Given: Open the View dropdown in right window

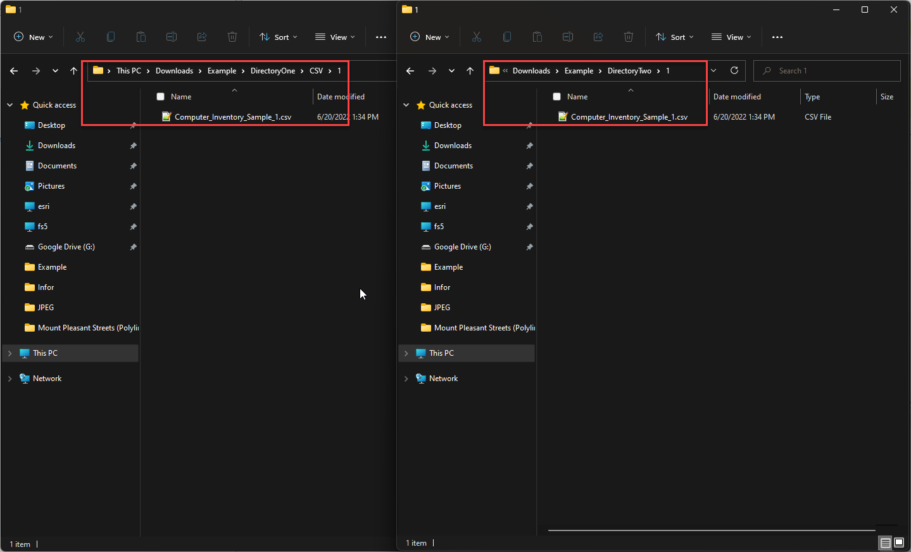Looking at the screenshot, I should coord(732,37).
